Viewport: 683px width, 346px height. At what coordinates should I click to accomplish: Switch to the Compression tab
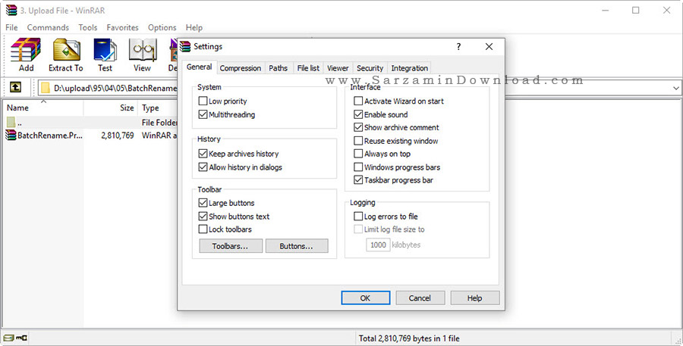[x=241, y=68]
